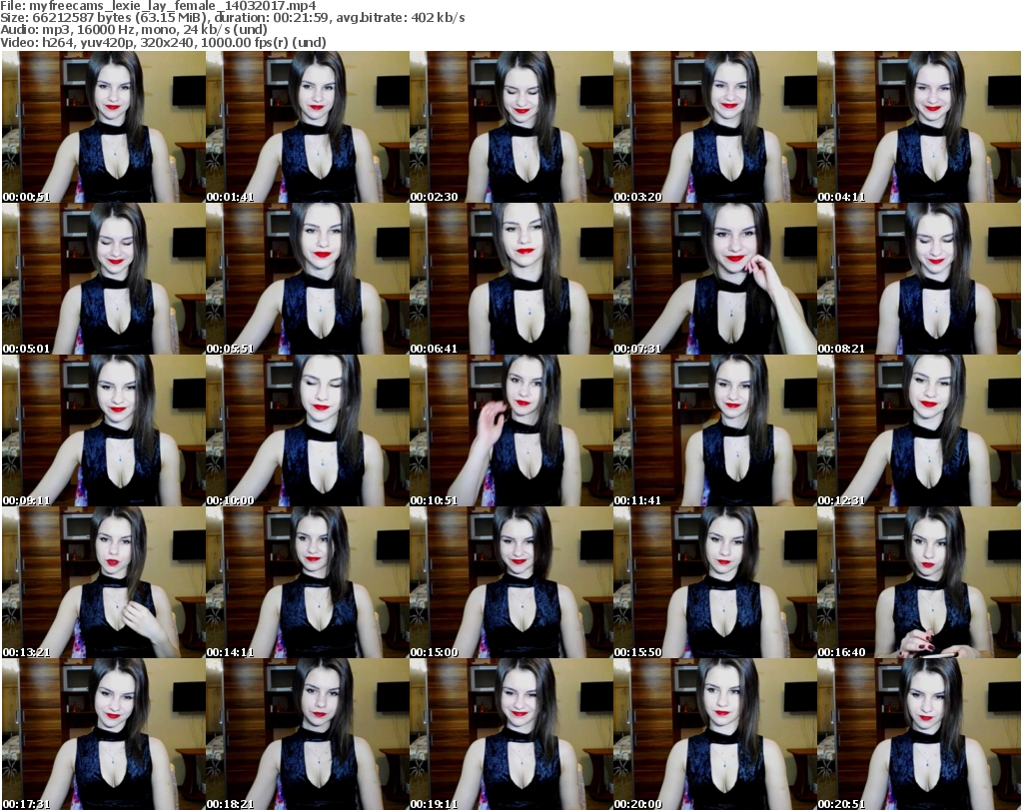Select the frame thumbnail stamped 00:00:51
This screenshot has height=810, width=1023.
tap(104, 127)
